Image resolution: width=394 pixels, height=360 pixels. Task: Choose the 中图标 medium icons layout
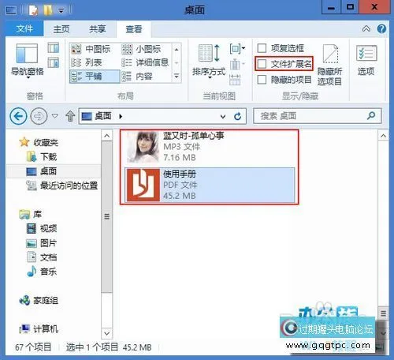click(x=91, y=49)
